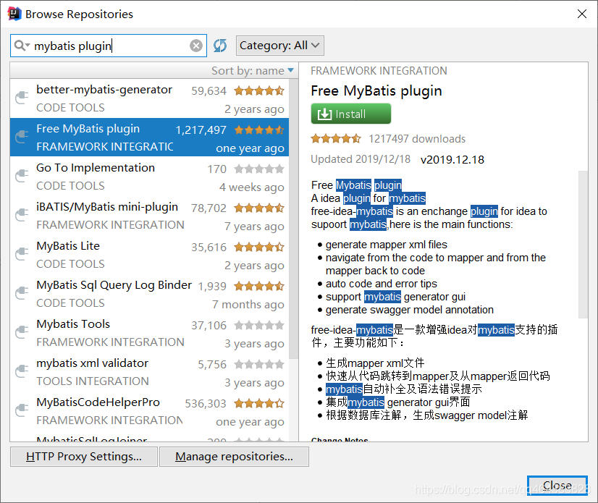This screenshot has width=598, height=503.
Task: Click the description pane scrollbar
Action: pos(583,244)
